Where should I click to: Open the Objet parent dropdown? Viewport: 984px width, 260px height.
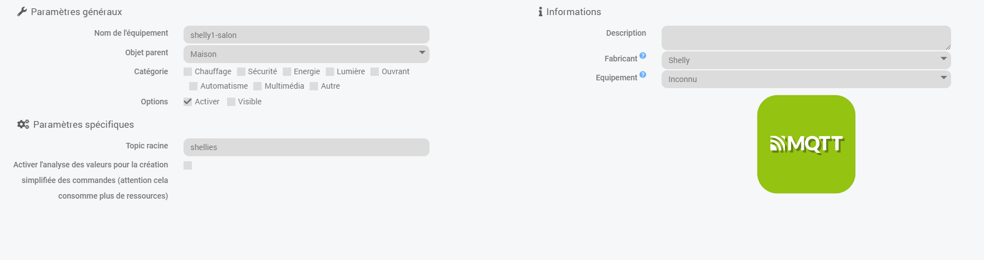pyautogui.click(x=306, y=54)
